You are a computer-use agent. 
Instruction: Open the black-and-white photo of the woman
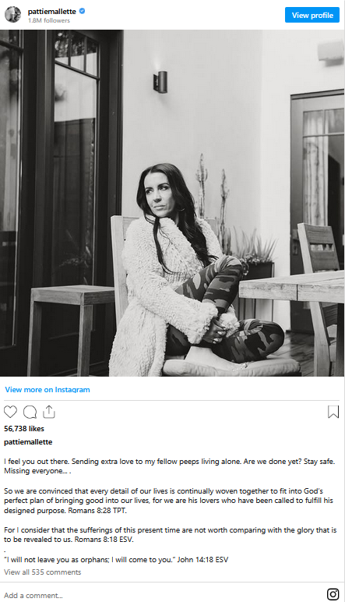[173, 203]
